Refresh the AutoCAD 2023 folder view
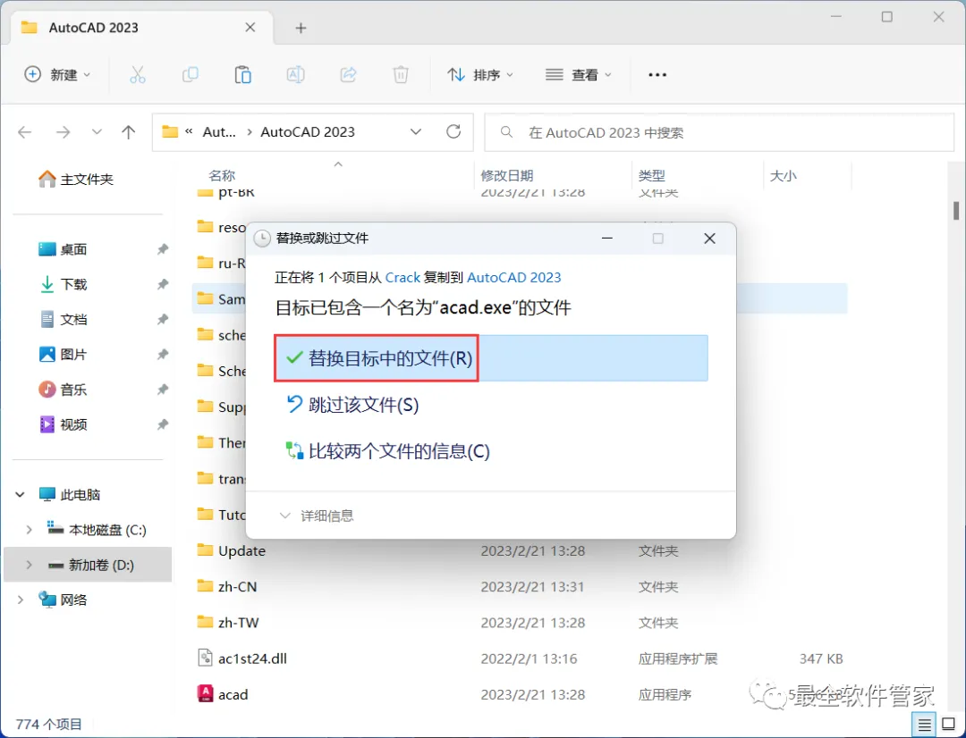Screen dimensions: 966x738 pos(453,131)
